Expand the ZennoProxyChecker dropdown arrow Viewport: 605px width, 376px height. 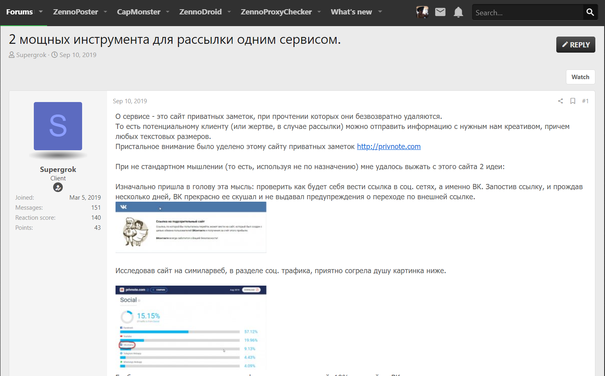point(319,12)
